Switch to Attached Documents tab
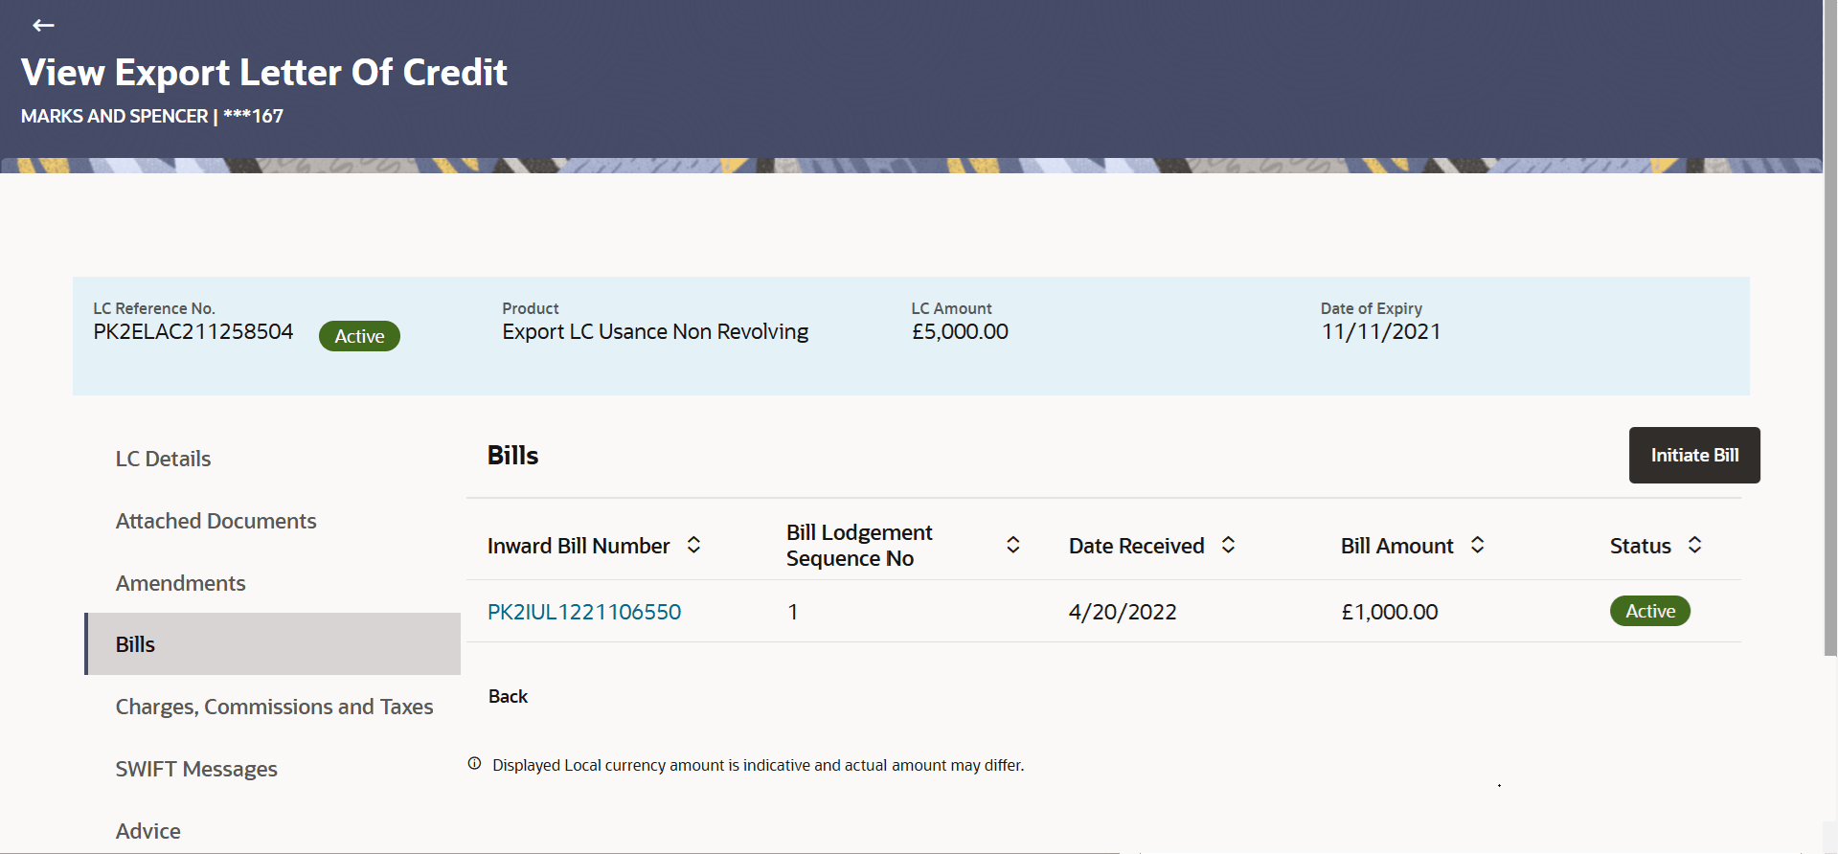 click(216, 521)
